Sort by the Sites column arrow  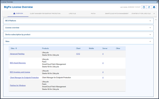[x=16, y=48]
